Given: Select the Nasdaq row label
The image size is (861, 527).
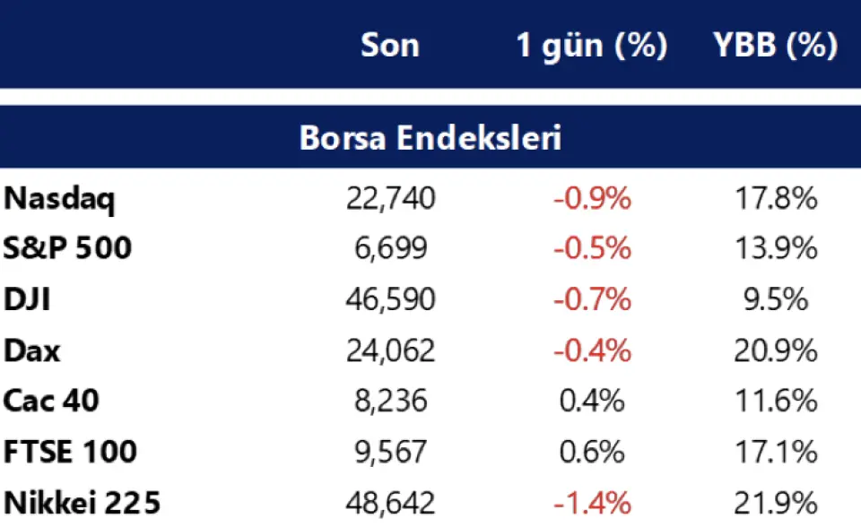Looking at the screenshot, I should coord(60,198).
